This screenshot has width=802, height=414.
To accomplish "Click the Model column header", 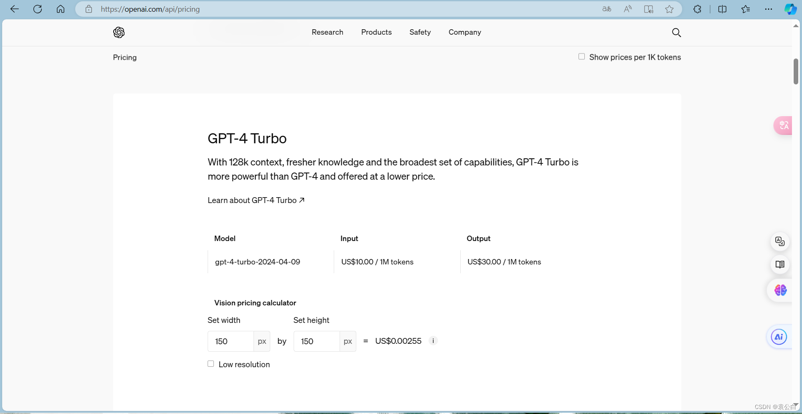I will [x=225, y=239].
